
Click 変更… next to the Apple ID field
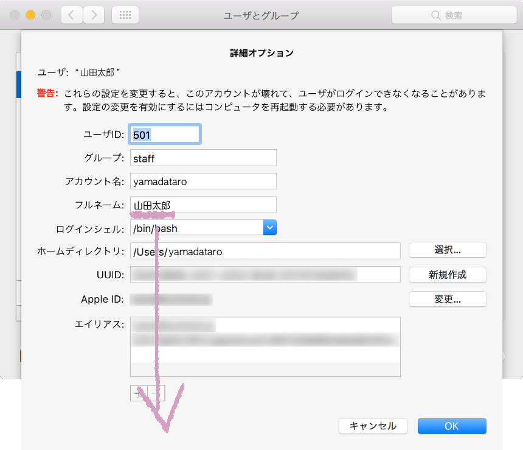coord(448,299)
